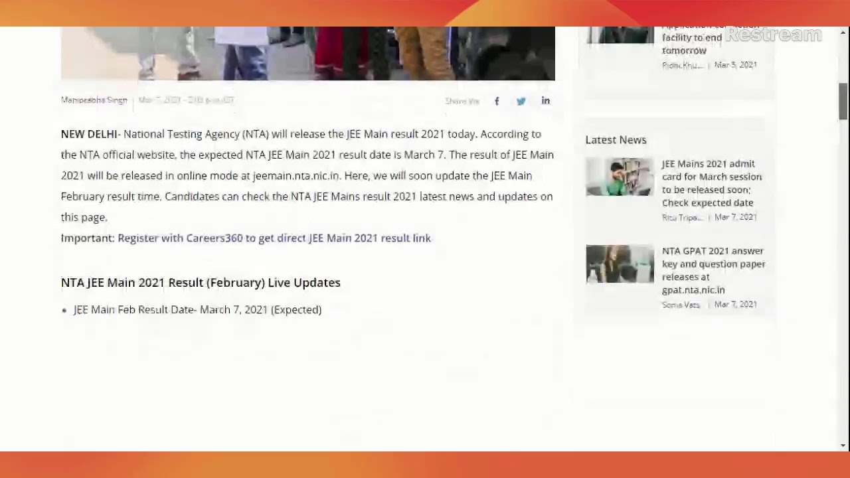The height and width of the screenshot is (478, 850).
Task: Click Mar 7, 2021 date under GPAT article
Action: click(x=736, y=304)
